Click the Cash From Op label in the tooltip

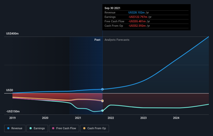pyautogui.click(x=114, y=26)
